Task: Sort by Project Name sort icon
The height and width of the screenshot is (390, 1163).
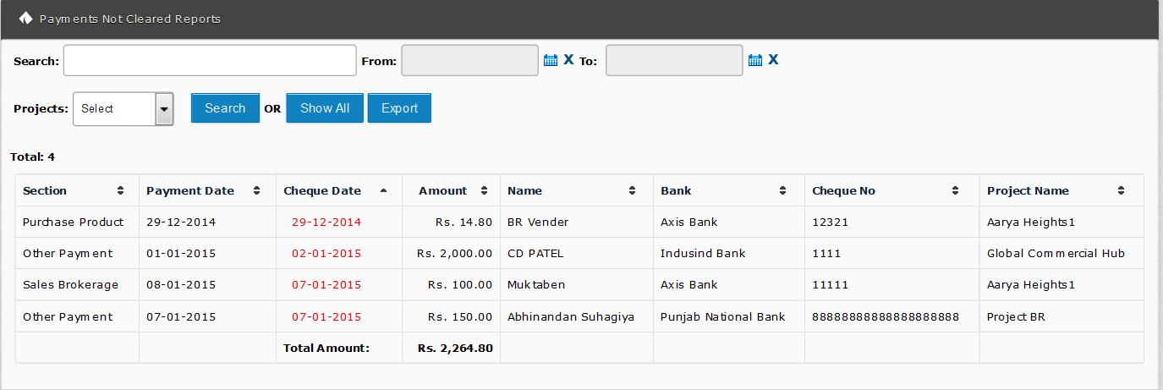Action: pos(1121,191)
